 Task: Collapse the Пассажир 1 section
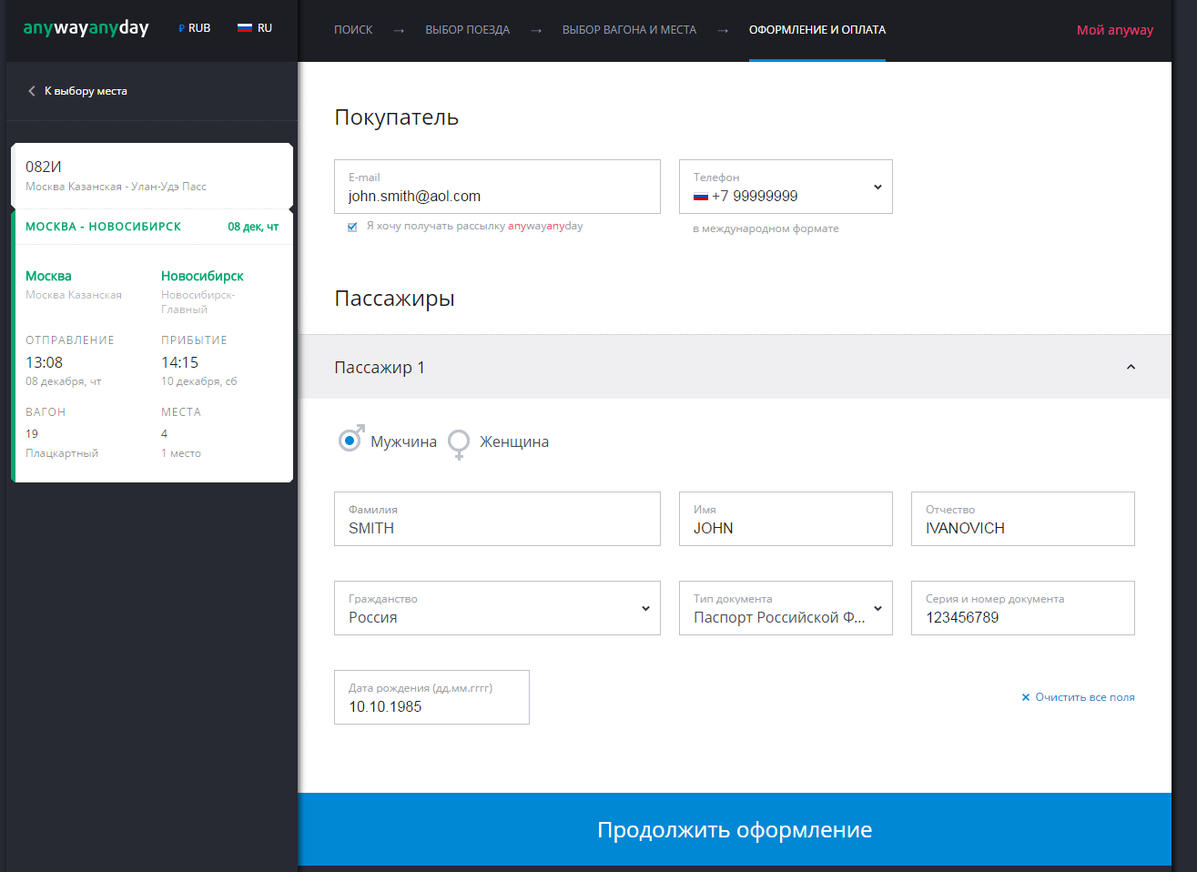(x=1131, y=367)
